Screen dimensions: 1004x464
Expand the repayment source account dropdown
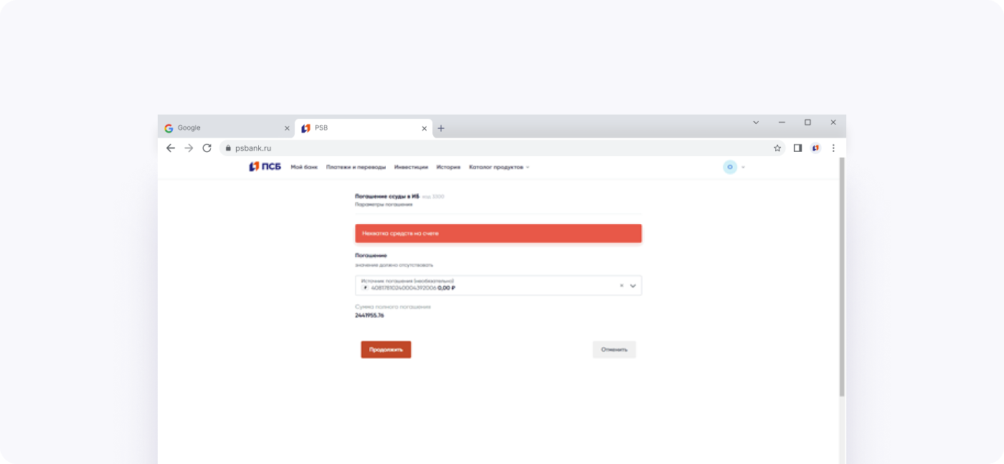(633, 286)
